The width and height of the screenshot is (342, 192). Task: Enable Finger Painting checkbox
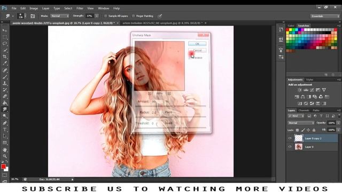133,16
